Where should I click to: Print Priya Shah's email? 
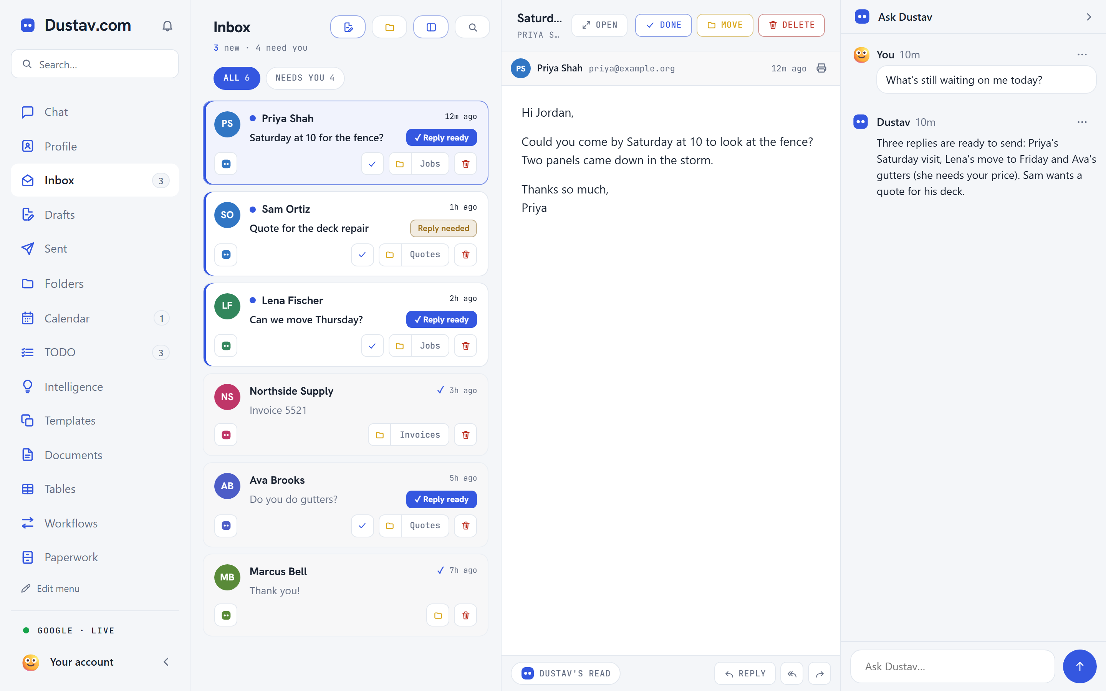(821, 68)
